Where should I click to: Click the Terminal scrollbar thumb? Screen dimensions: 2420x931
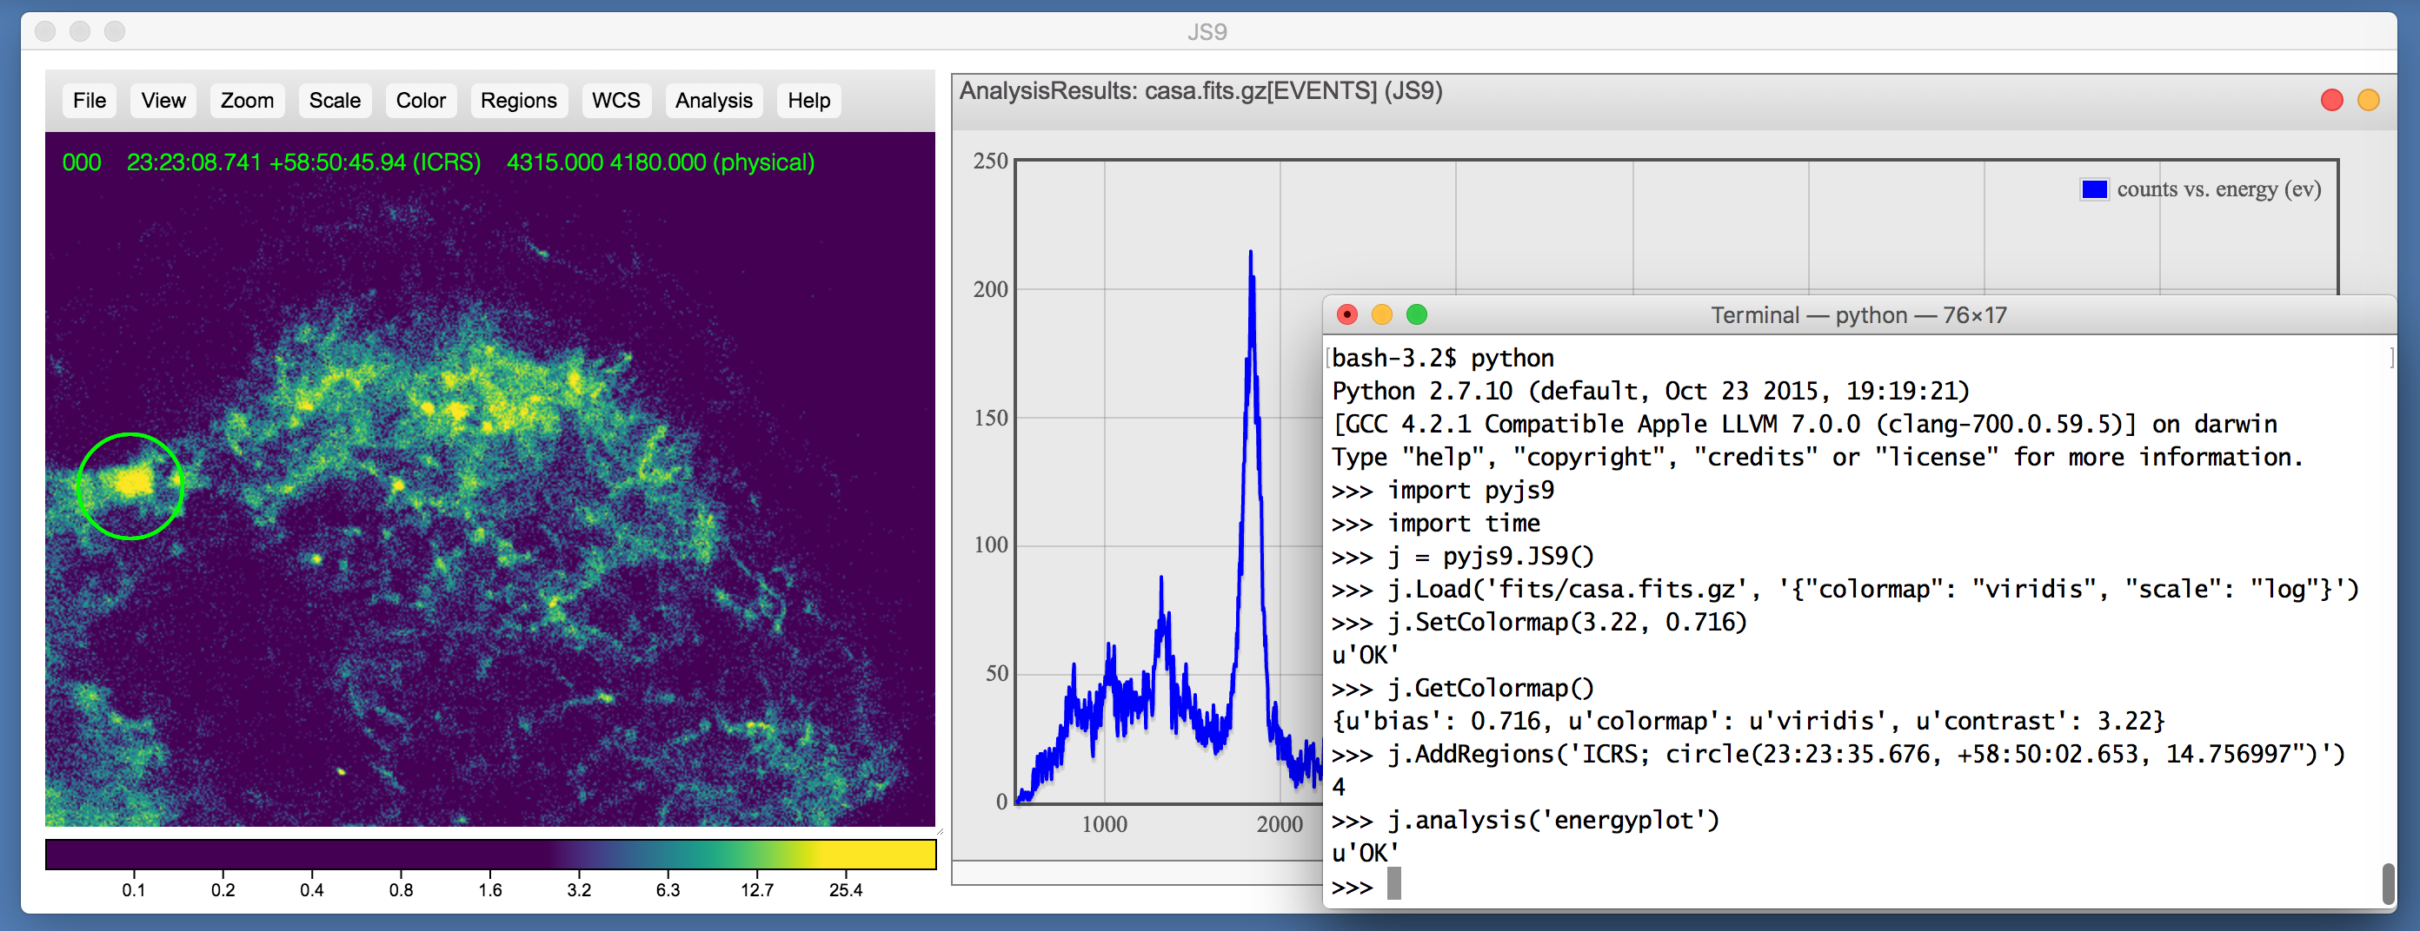pyautogui.click(x=2387, y=883)
